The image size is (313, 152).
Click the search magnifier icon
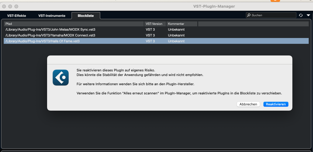(x=249, y=15)
